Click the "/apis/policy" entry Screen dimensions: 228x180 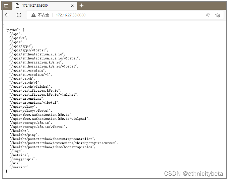pyautogui.click(x=23, y=107)
